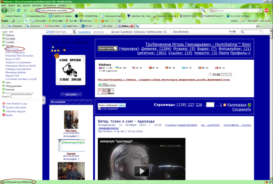Image resolution: width=273 pixels, height=184 pixels.
Task: Click the USD 29,83 exchange rate
Action: [x=252, y=21]
